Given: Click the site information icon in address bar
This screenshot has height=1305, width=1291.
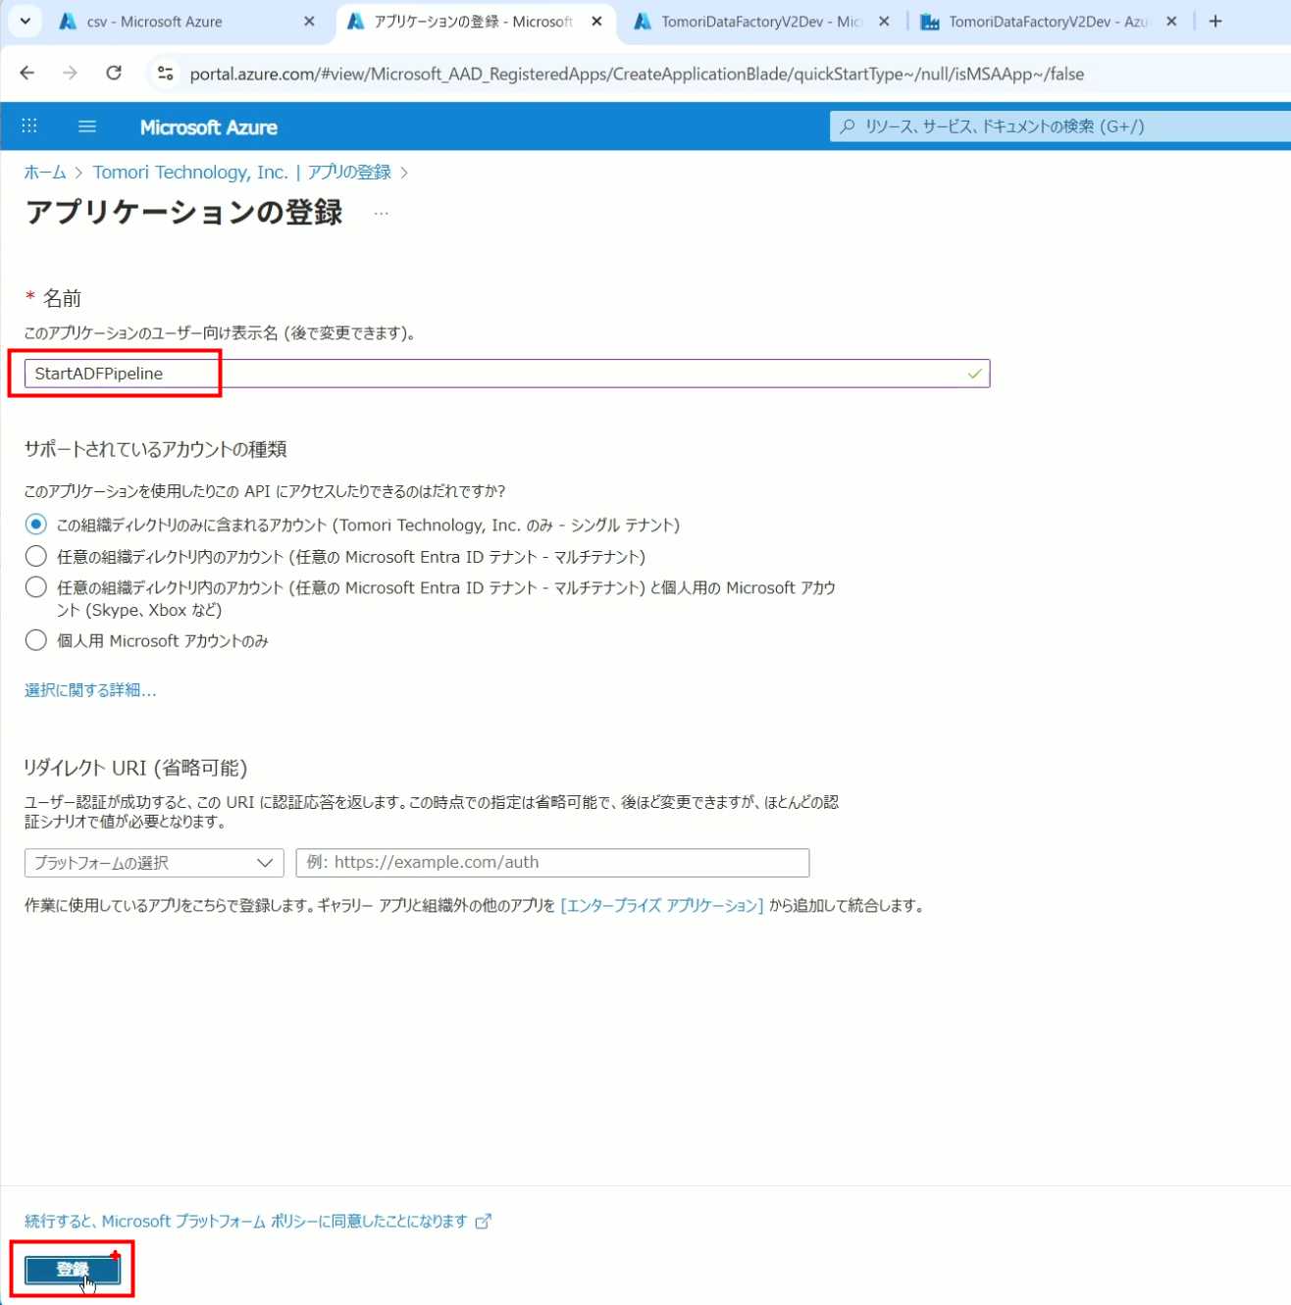Looking at the screenshot, I should pyautogui.click(x=165, y=74).
